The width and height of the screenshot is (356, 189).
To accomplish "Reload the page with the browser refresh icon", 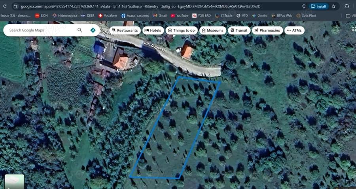I will click(5, 6).
